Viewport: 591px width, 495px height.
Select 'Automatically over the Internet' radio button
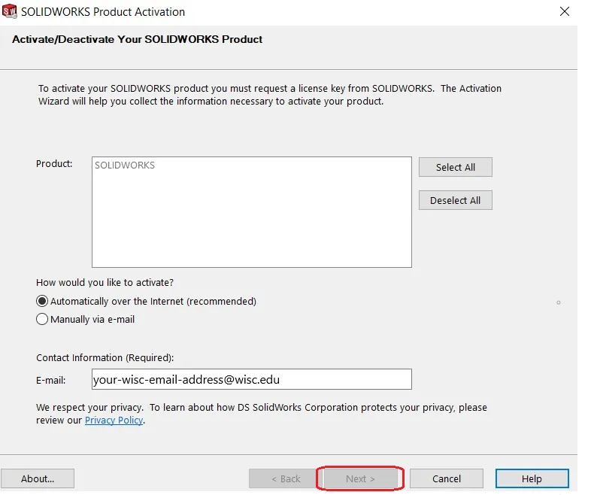click(42, 301)
